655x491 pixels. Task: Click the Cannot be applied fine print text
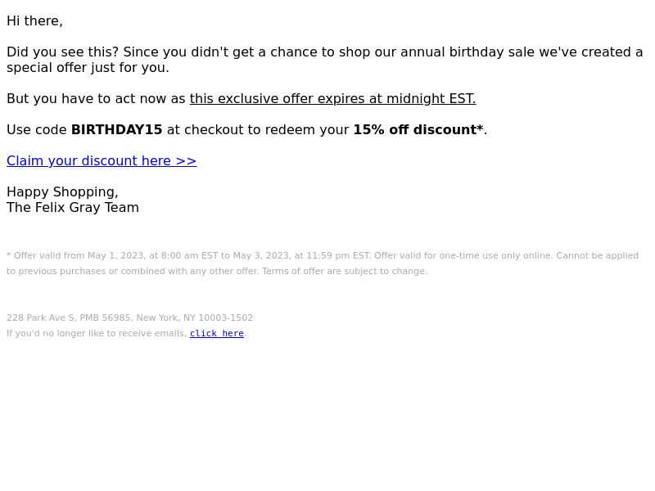tap(598, 255)
